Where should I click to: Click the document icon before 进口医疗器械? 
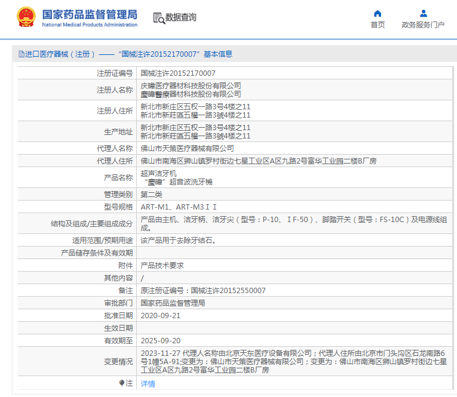[x=22, y=54]
